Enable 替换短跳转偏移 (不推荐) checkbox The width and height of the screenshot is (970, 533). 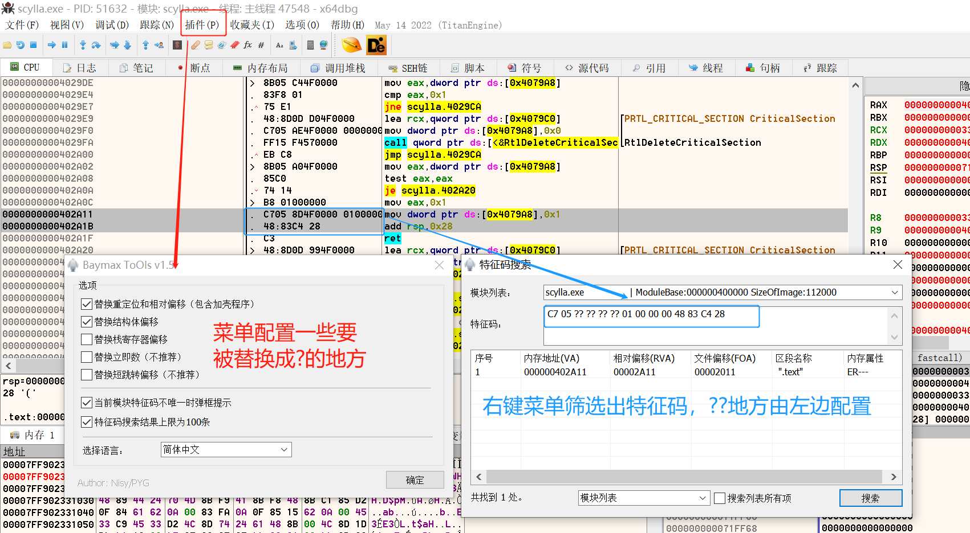(87, 375)
